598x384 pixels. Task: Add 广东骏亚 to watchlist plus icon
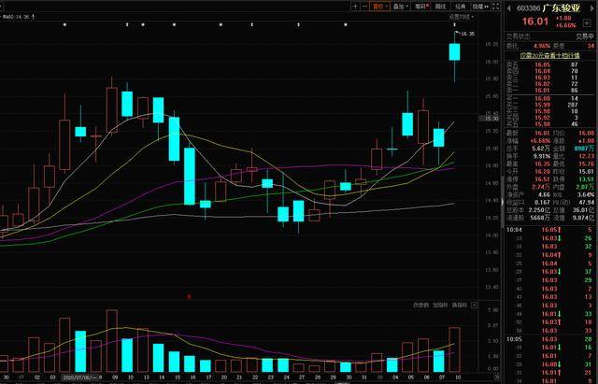(x=587, y=22)
